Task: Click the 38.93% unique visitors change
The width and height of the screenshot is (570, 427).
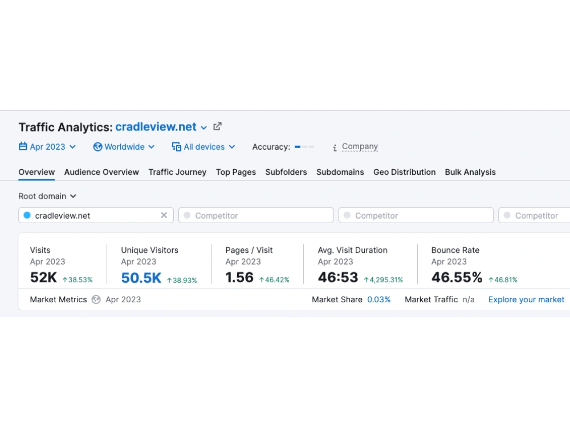Action: (x=182, y=280)
